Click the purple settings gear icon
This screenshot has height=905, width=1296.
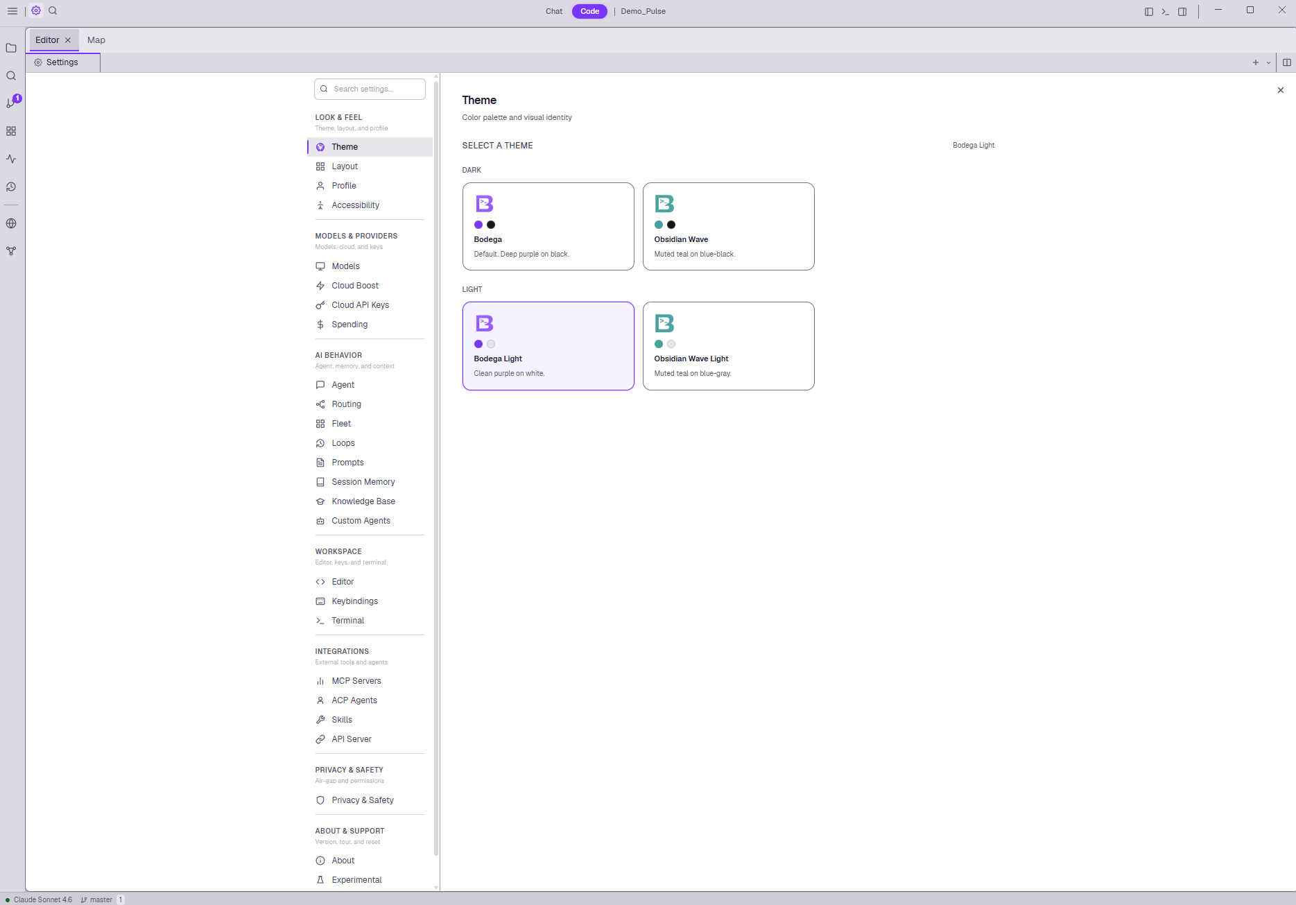point(36,10)
